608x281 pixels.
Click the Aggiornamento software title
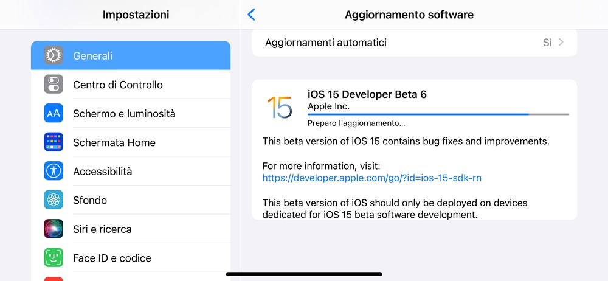(x=409, y=15)
